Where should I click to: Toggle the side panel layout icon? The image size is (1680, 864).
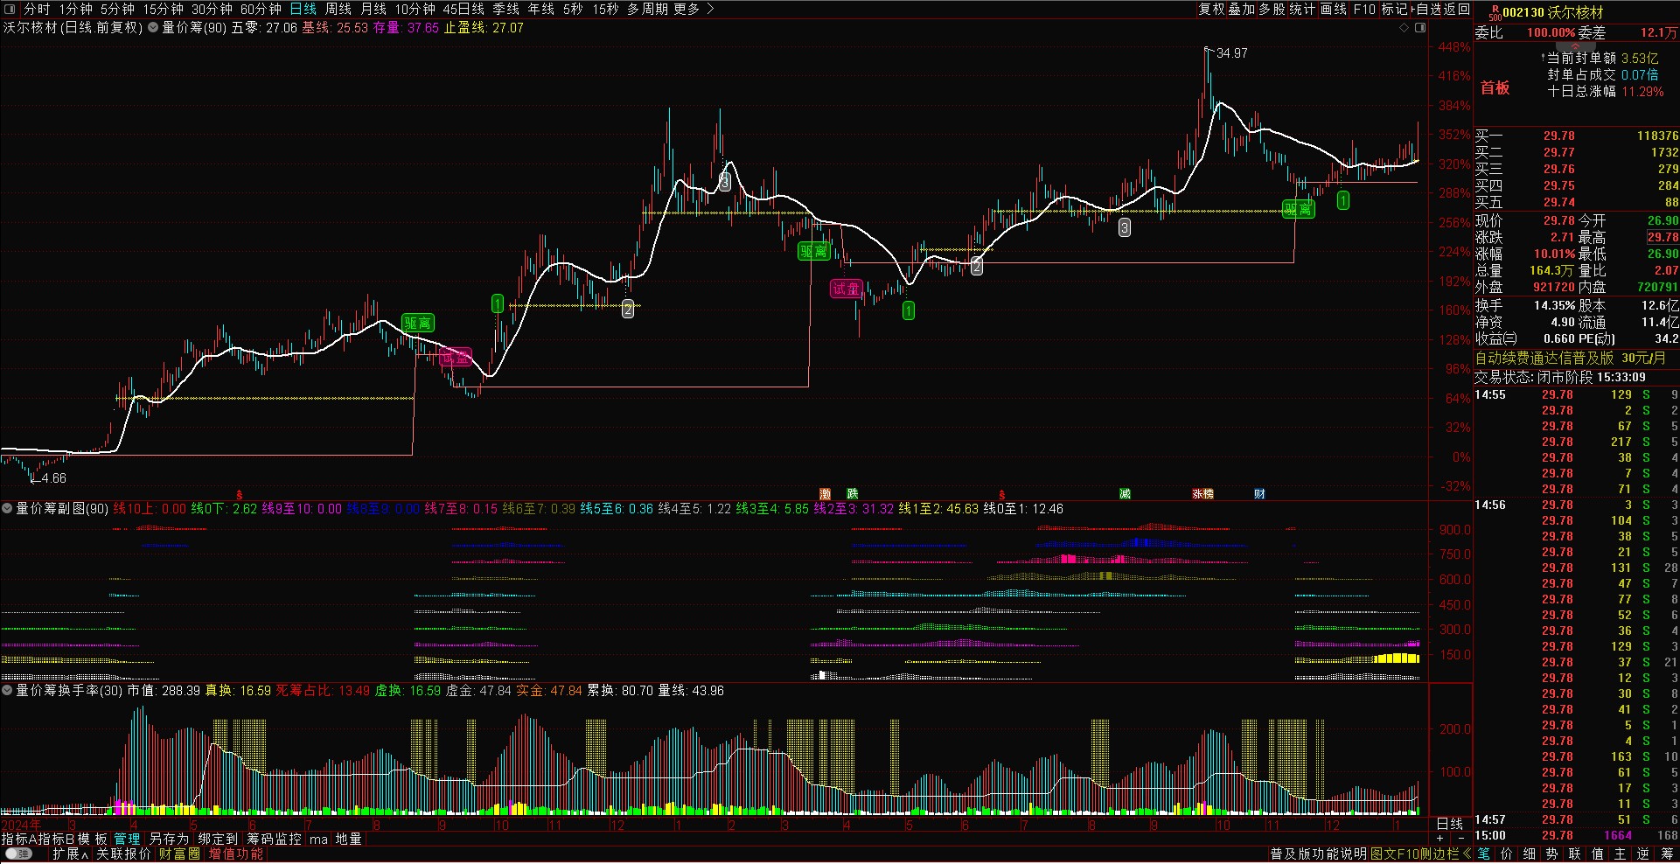[1420, 28]
